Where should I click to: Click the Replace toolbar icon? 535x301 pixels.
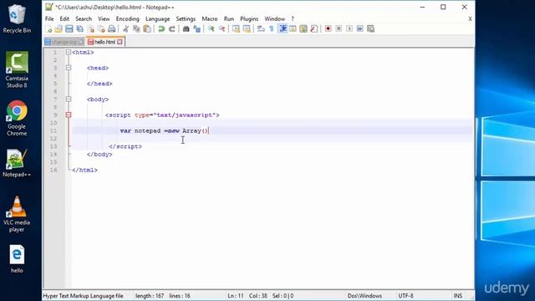[197, 29]
